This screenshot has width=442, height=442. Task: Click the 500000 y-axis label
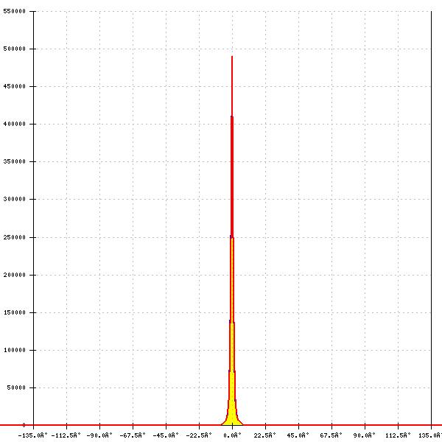tap(15, 49)
